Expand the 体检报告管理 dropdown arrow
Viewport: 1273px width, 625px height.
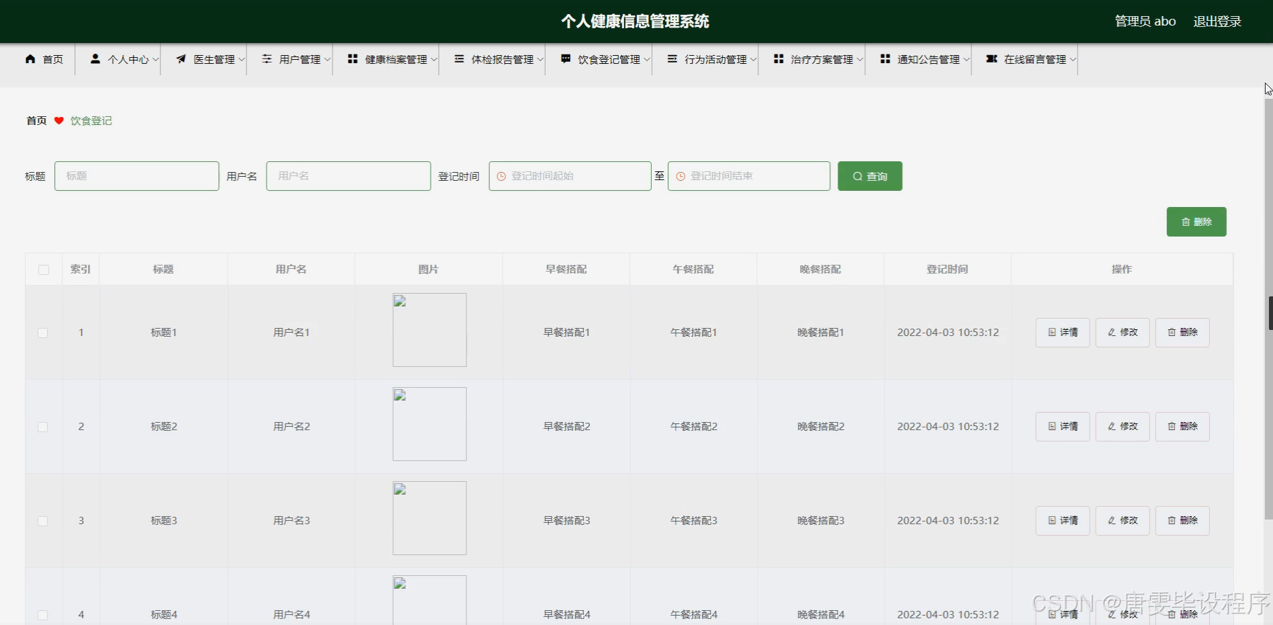[540, 60]
